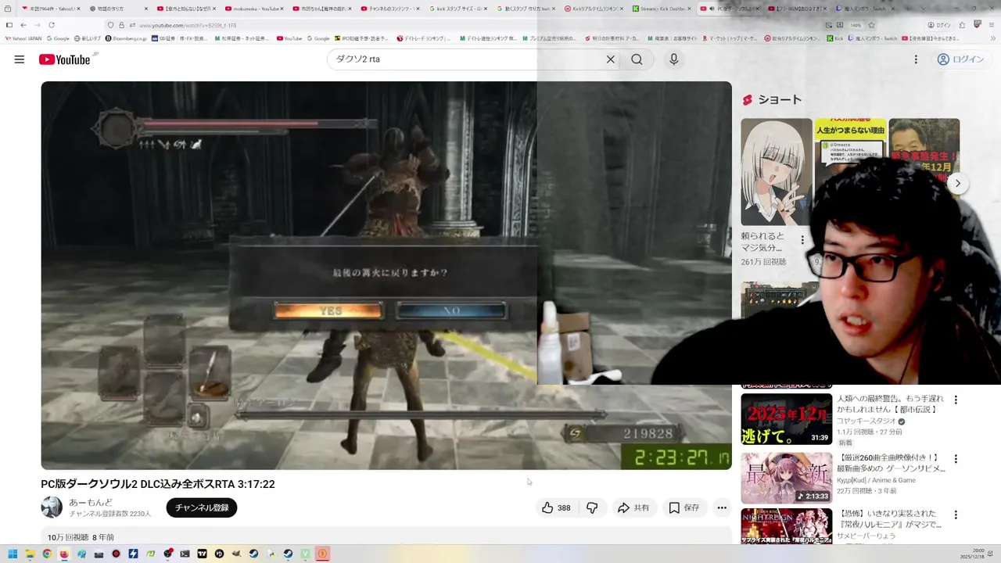The height and width of the screenshot is (563, 1001).
Task: Go to the YouTube home logo
Action: coord(64,59)
